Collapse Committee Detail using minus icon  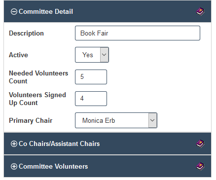pos(14,12)
